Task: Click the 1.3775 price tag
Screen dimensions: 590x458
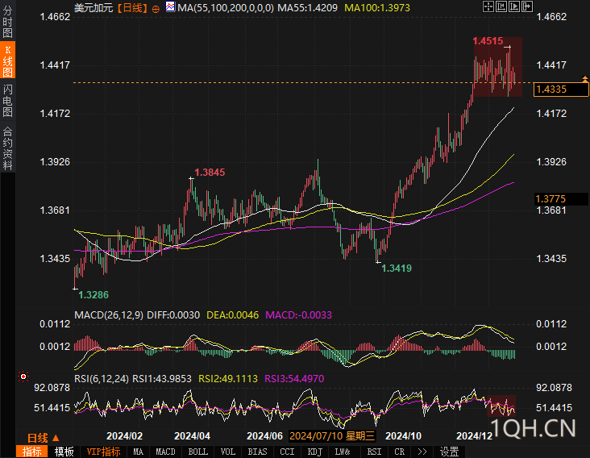Action: 561,198
